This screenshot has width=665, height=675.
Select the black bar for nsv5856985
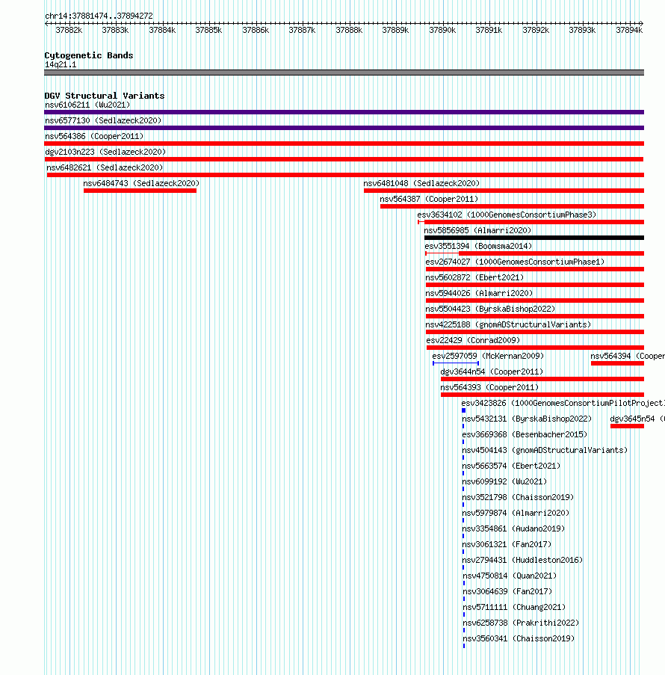(534, 238)
